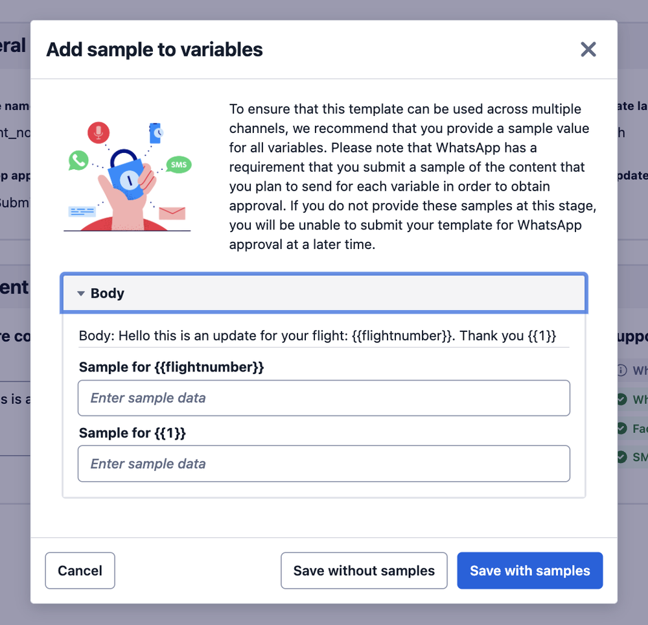
Task: Click the green checkmark next to WhatsApp
Action: 622,400
